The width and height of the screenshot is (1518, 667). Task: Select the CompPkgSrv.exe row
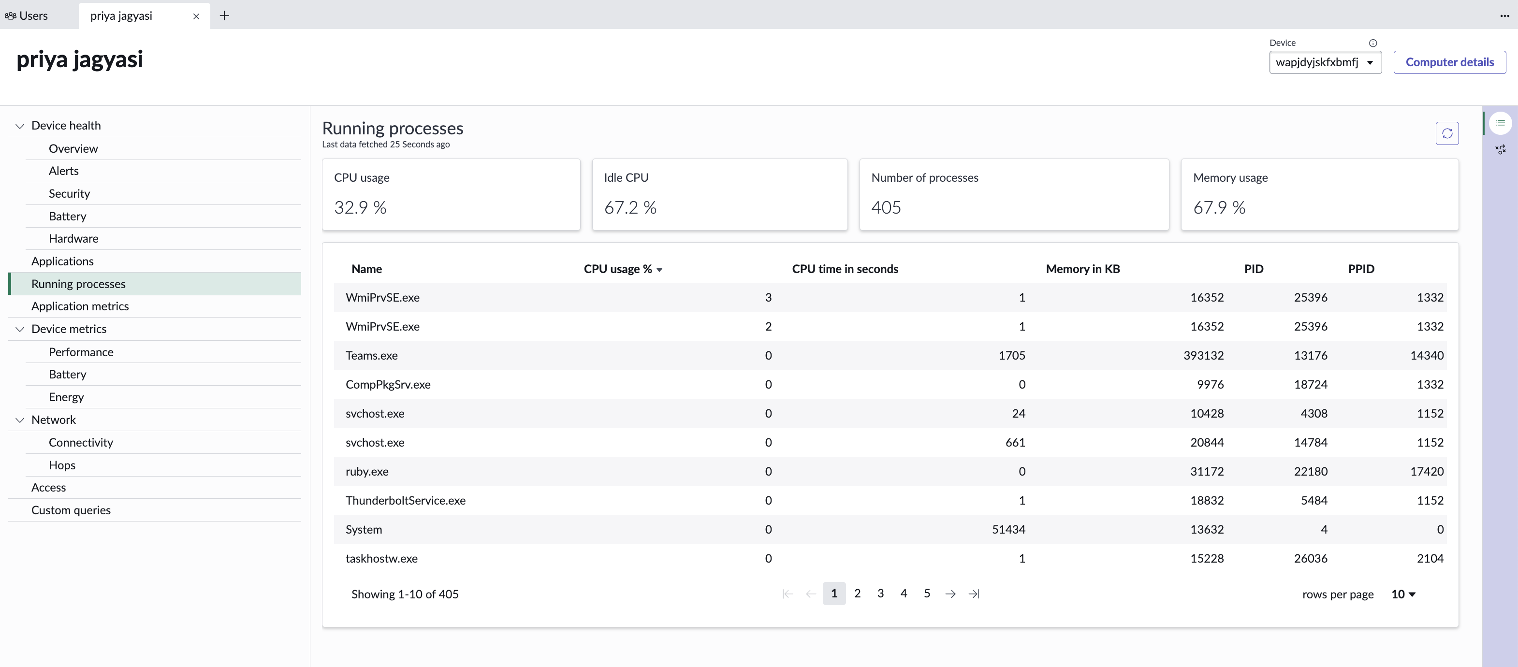[x=890, y=385]
